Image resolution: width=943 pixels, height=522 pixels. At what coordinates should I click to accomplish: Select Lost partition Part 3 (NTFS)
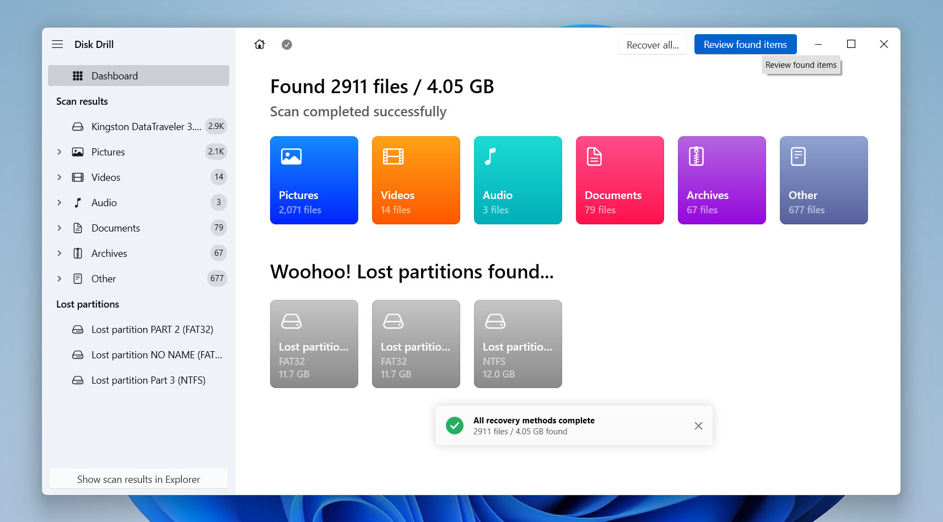point(138,380)
